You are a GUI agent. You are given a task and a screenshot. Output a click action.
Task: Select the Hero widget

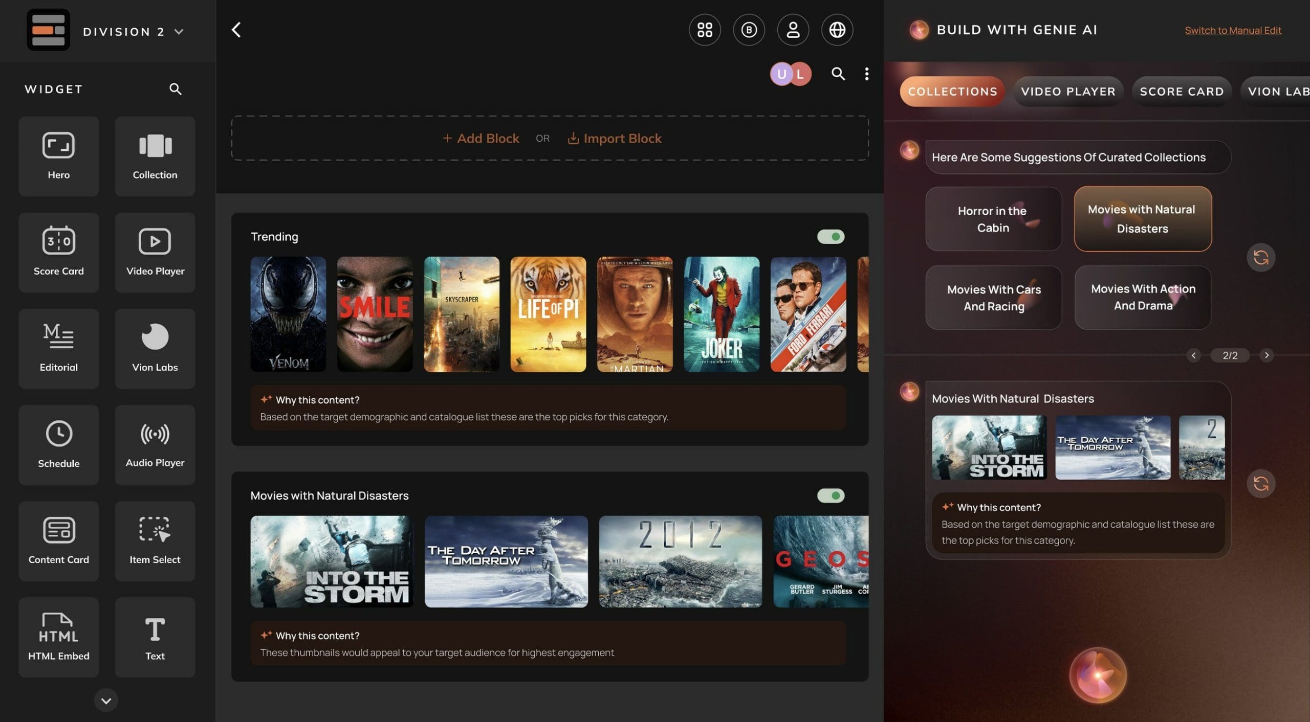pyautogui.click(x=58, y=156)
